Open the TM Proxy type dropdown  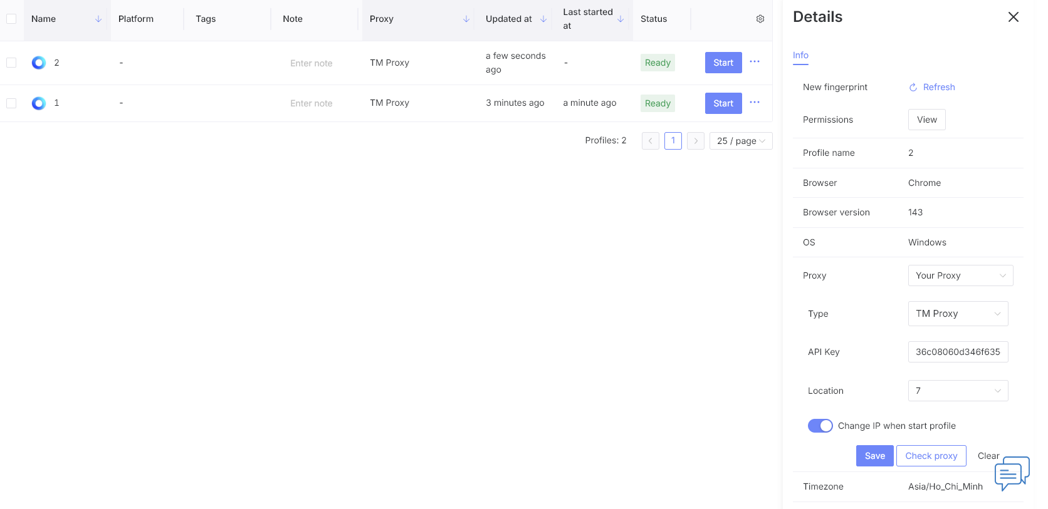[958, 314]
